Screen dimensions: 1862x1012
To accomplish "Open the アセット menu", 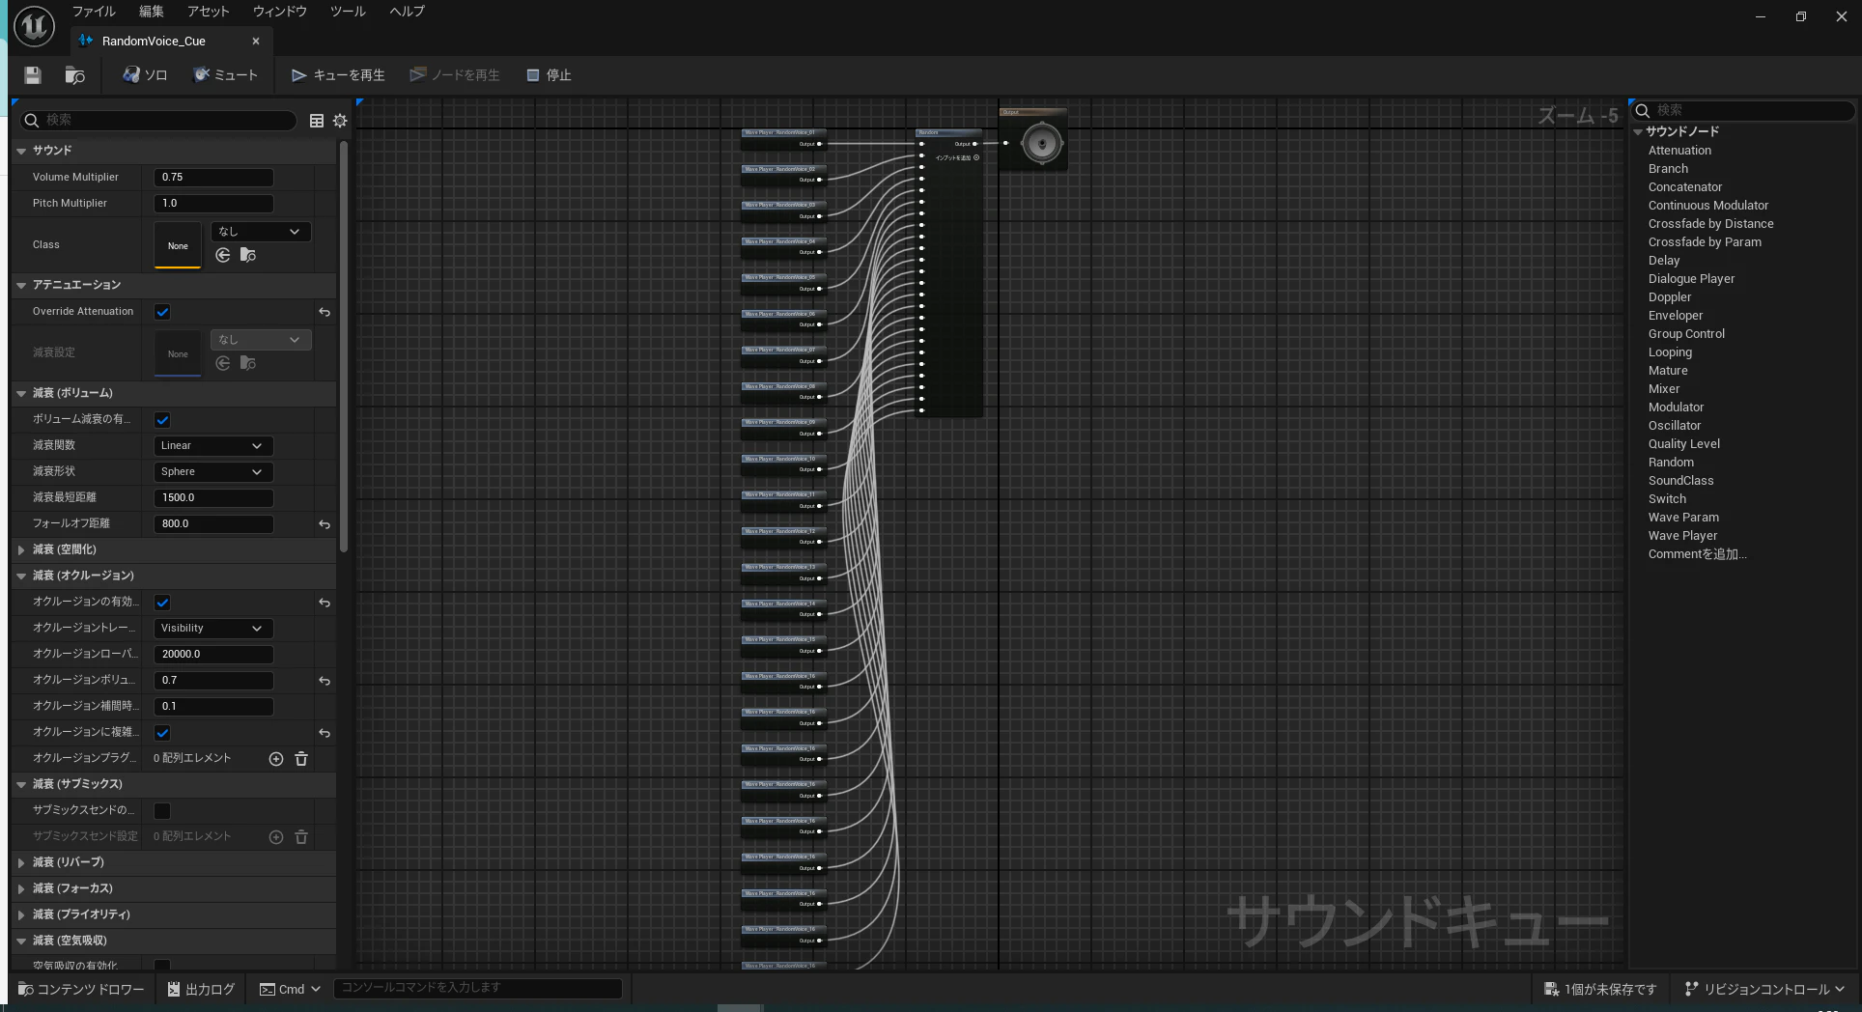I will click(209, 12).
